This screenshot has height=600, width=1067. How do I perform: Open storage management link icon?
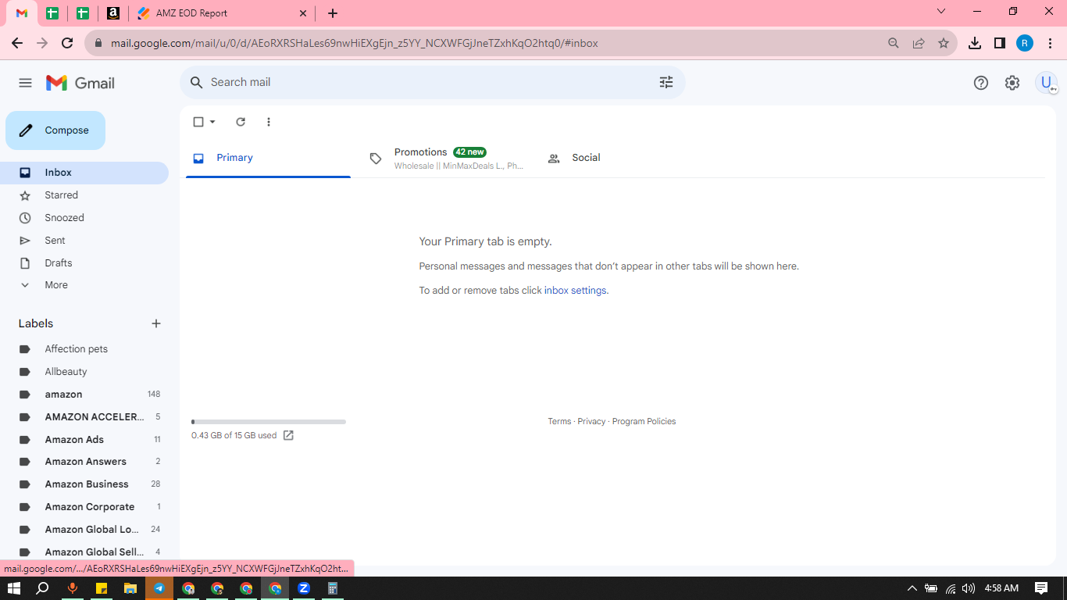coord(288,435)
